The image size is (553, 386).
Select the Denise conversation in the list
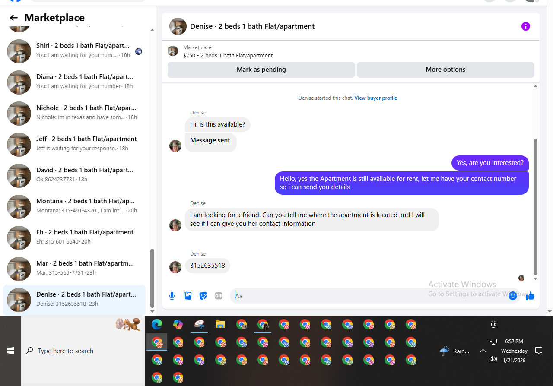[x=74, y=300]
